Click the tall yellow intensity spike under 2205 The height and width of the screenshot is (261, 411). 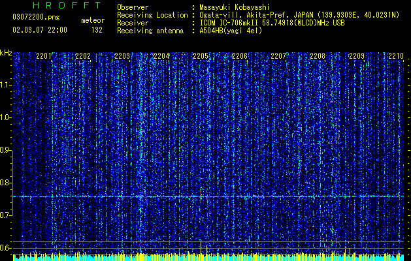tap(201, 247)
